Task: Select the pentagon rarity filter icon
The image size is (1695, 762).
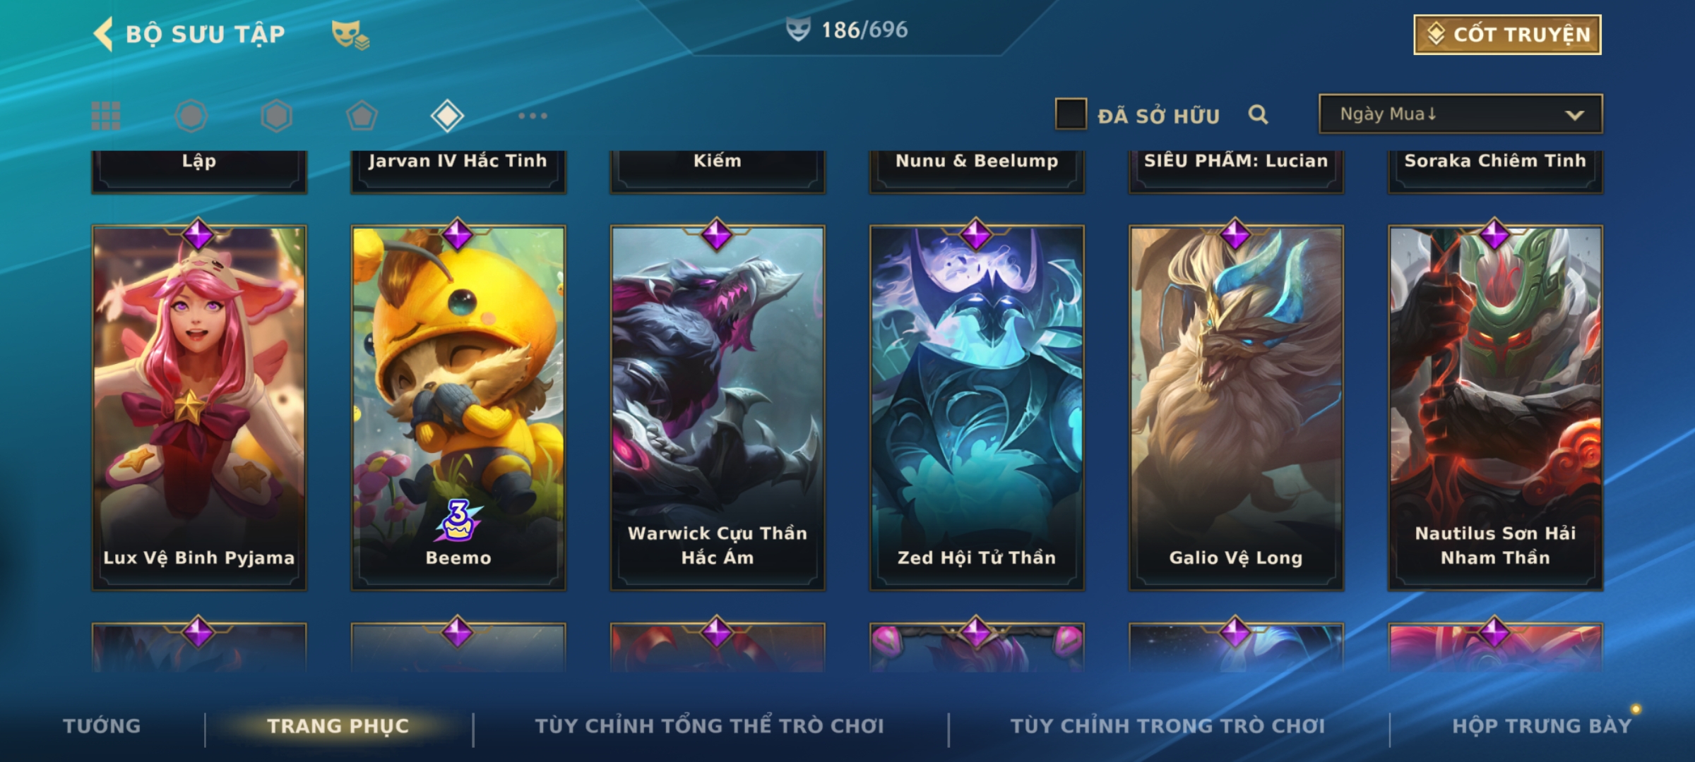Action: 362,116
